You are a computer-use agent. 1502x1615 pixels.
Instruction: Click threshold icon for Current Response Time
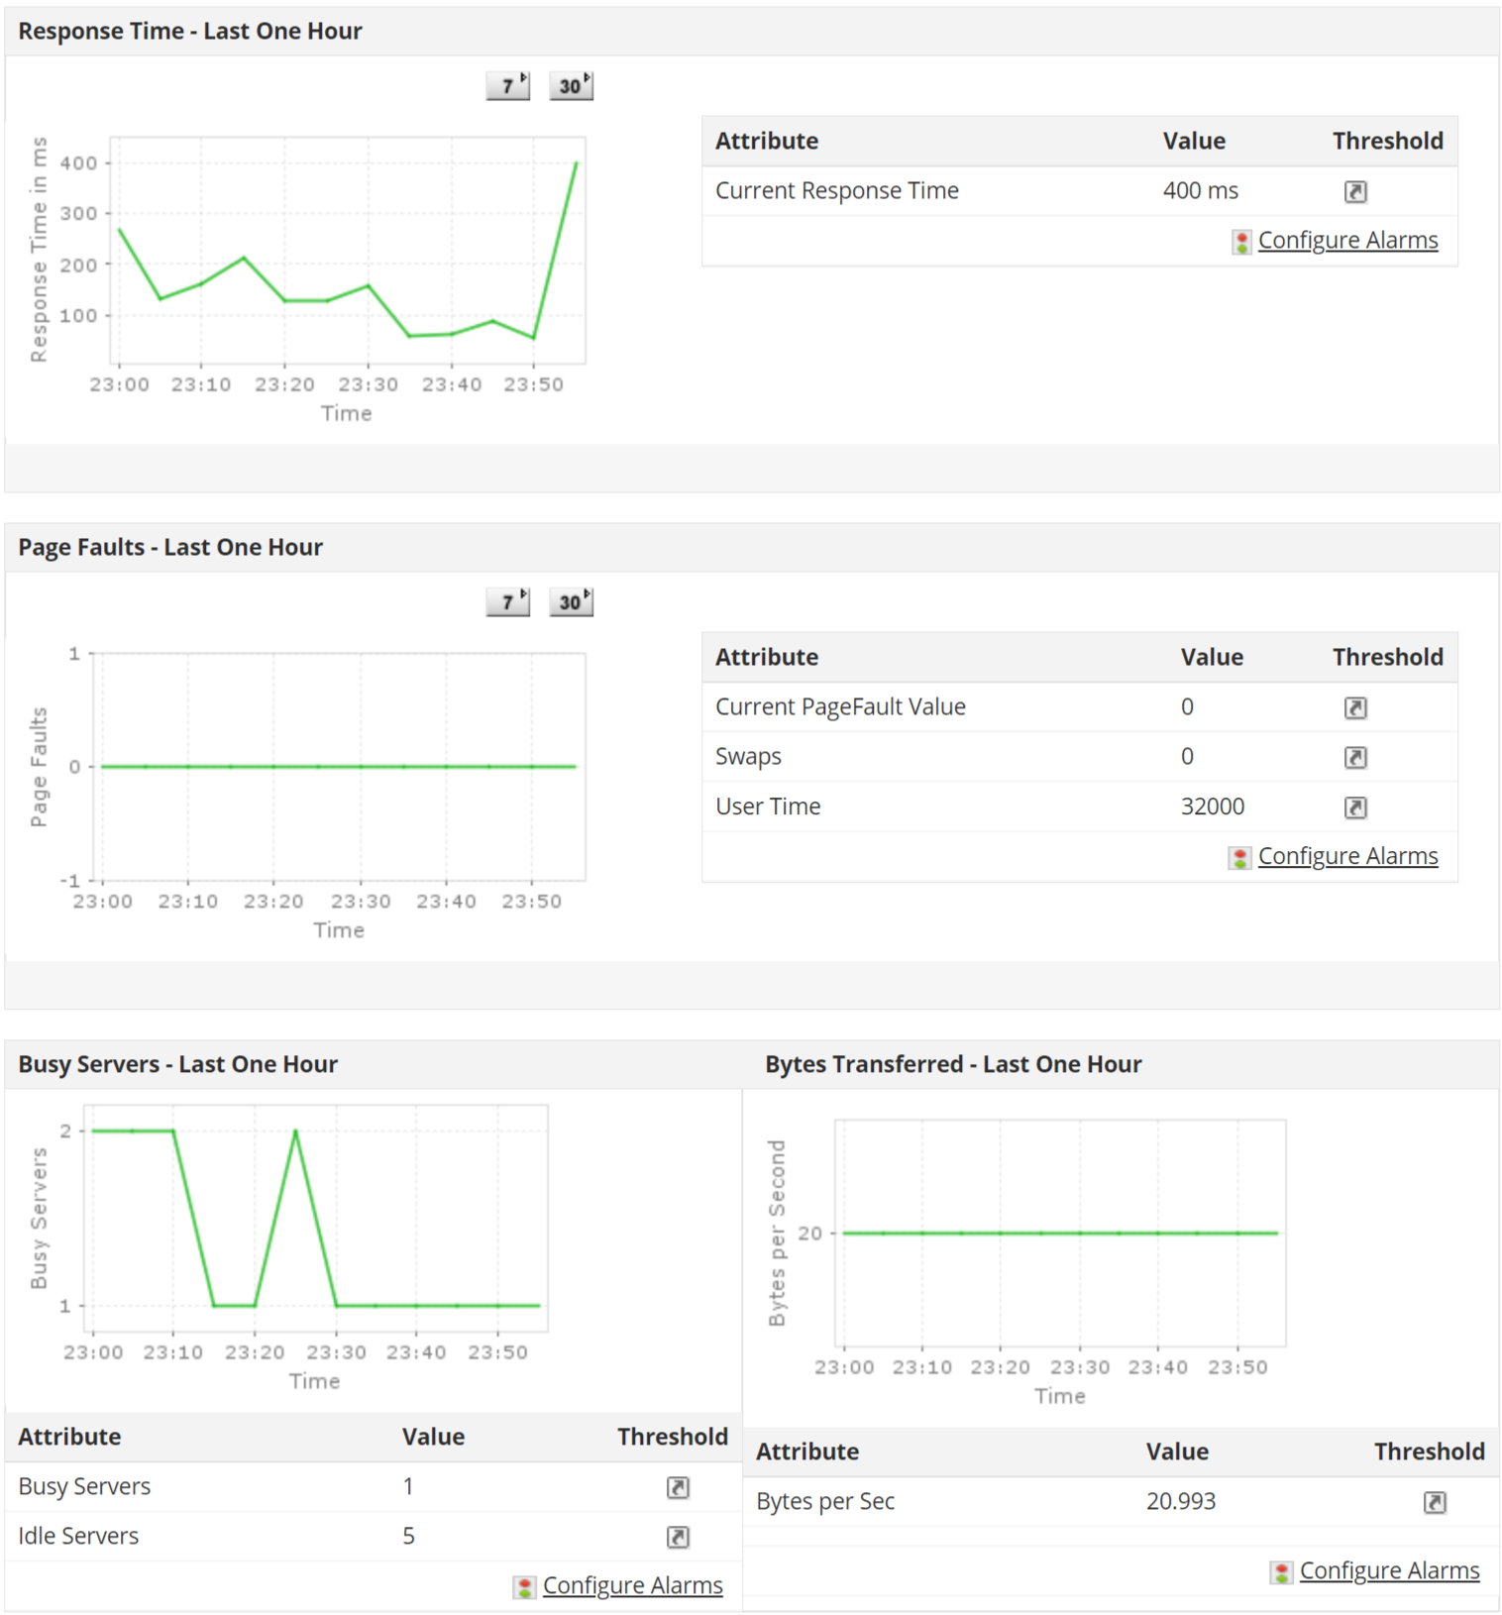click(x=1355, y=191)
